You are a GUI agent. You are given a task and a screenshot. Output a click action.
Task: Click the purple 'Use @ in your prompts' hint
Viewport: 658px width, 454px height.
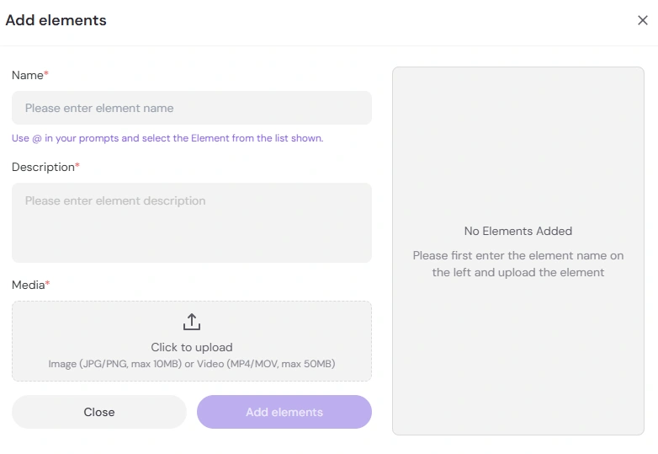(x=167, y=138)
